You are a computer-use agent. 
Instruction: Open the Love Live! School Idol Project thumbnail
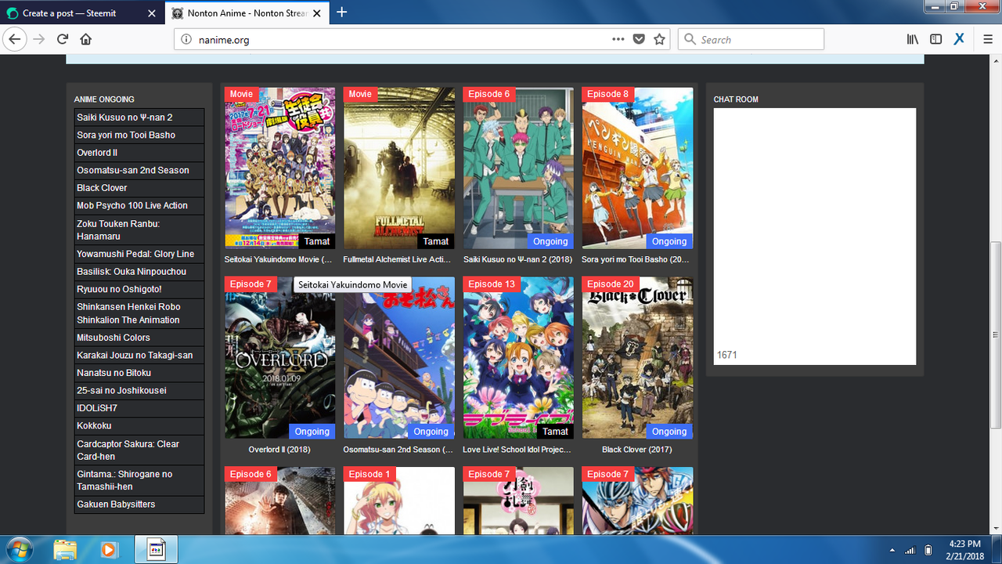click(x=518, y=358)
